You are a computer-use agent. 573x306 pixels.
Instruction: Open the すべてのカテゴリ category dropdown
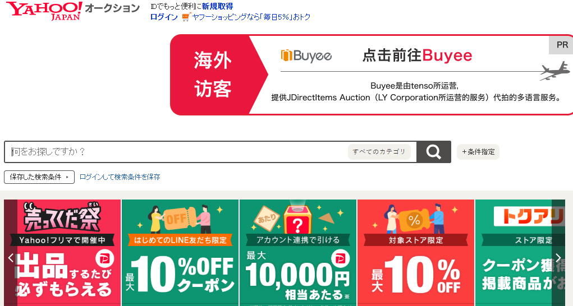click(x=379, y=152)
